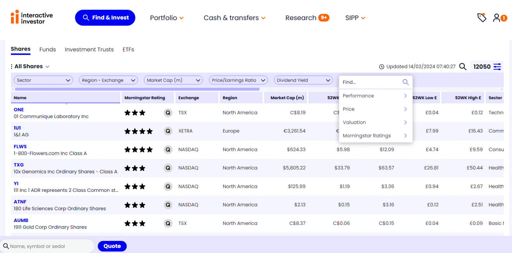Open the interactive investor logo home
This screenshot has width=512, height=253.
point(32,17)
